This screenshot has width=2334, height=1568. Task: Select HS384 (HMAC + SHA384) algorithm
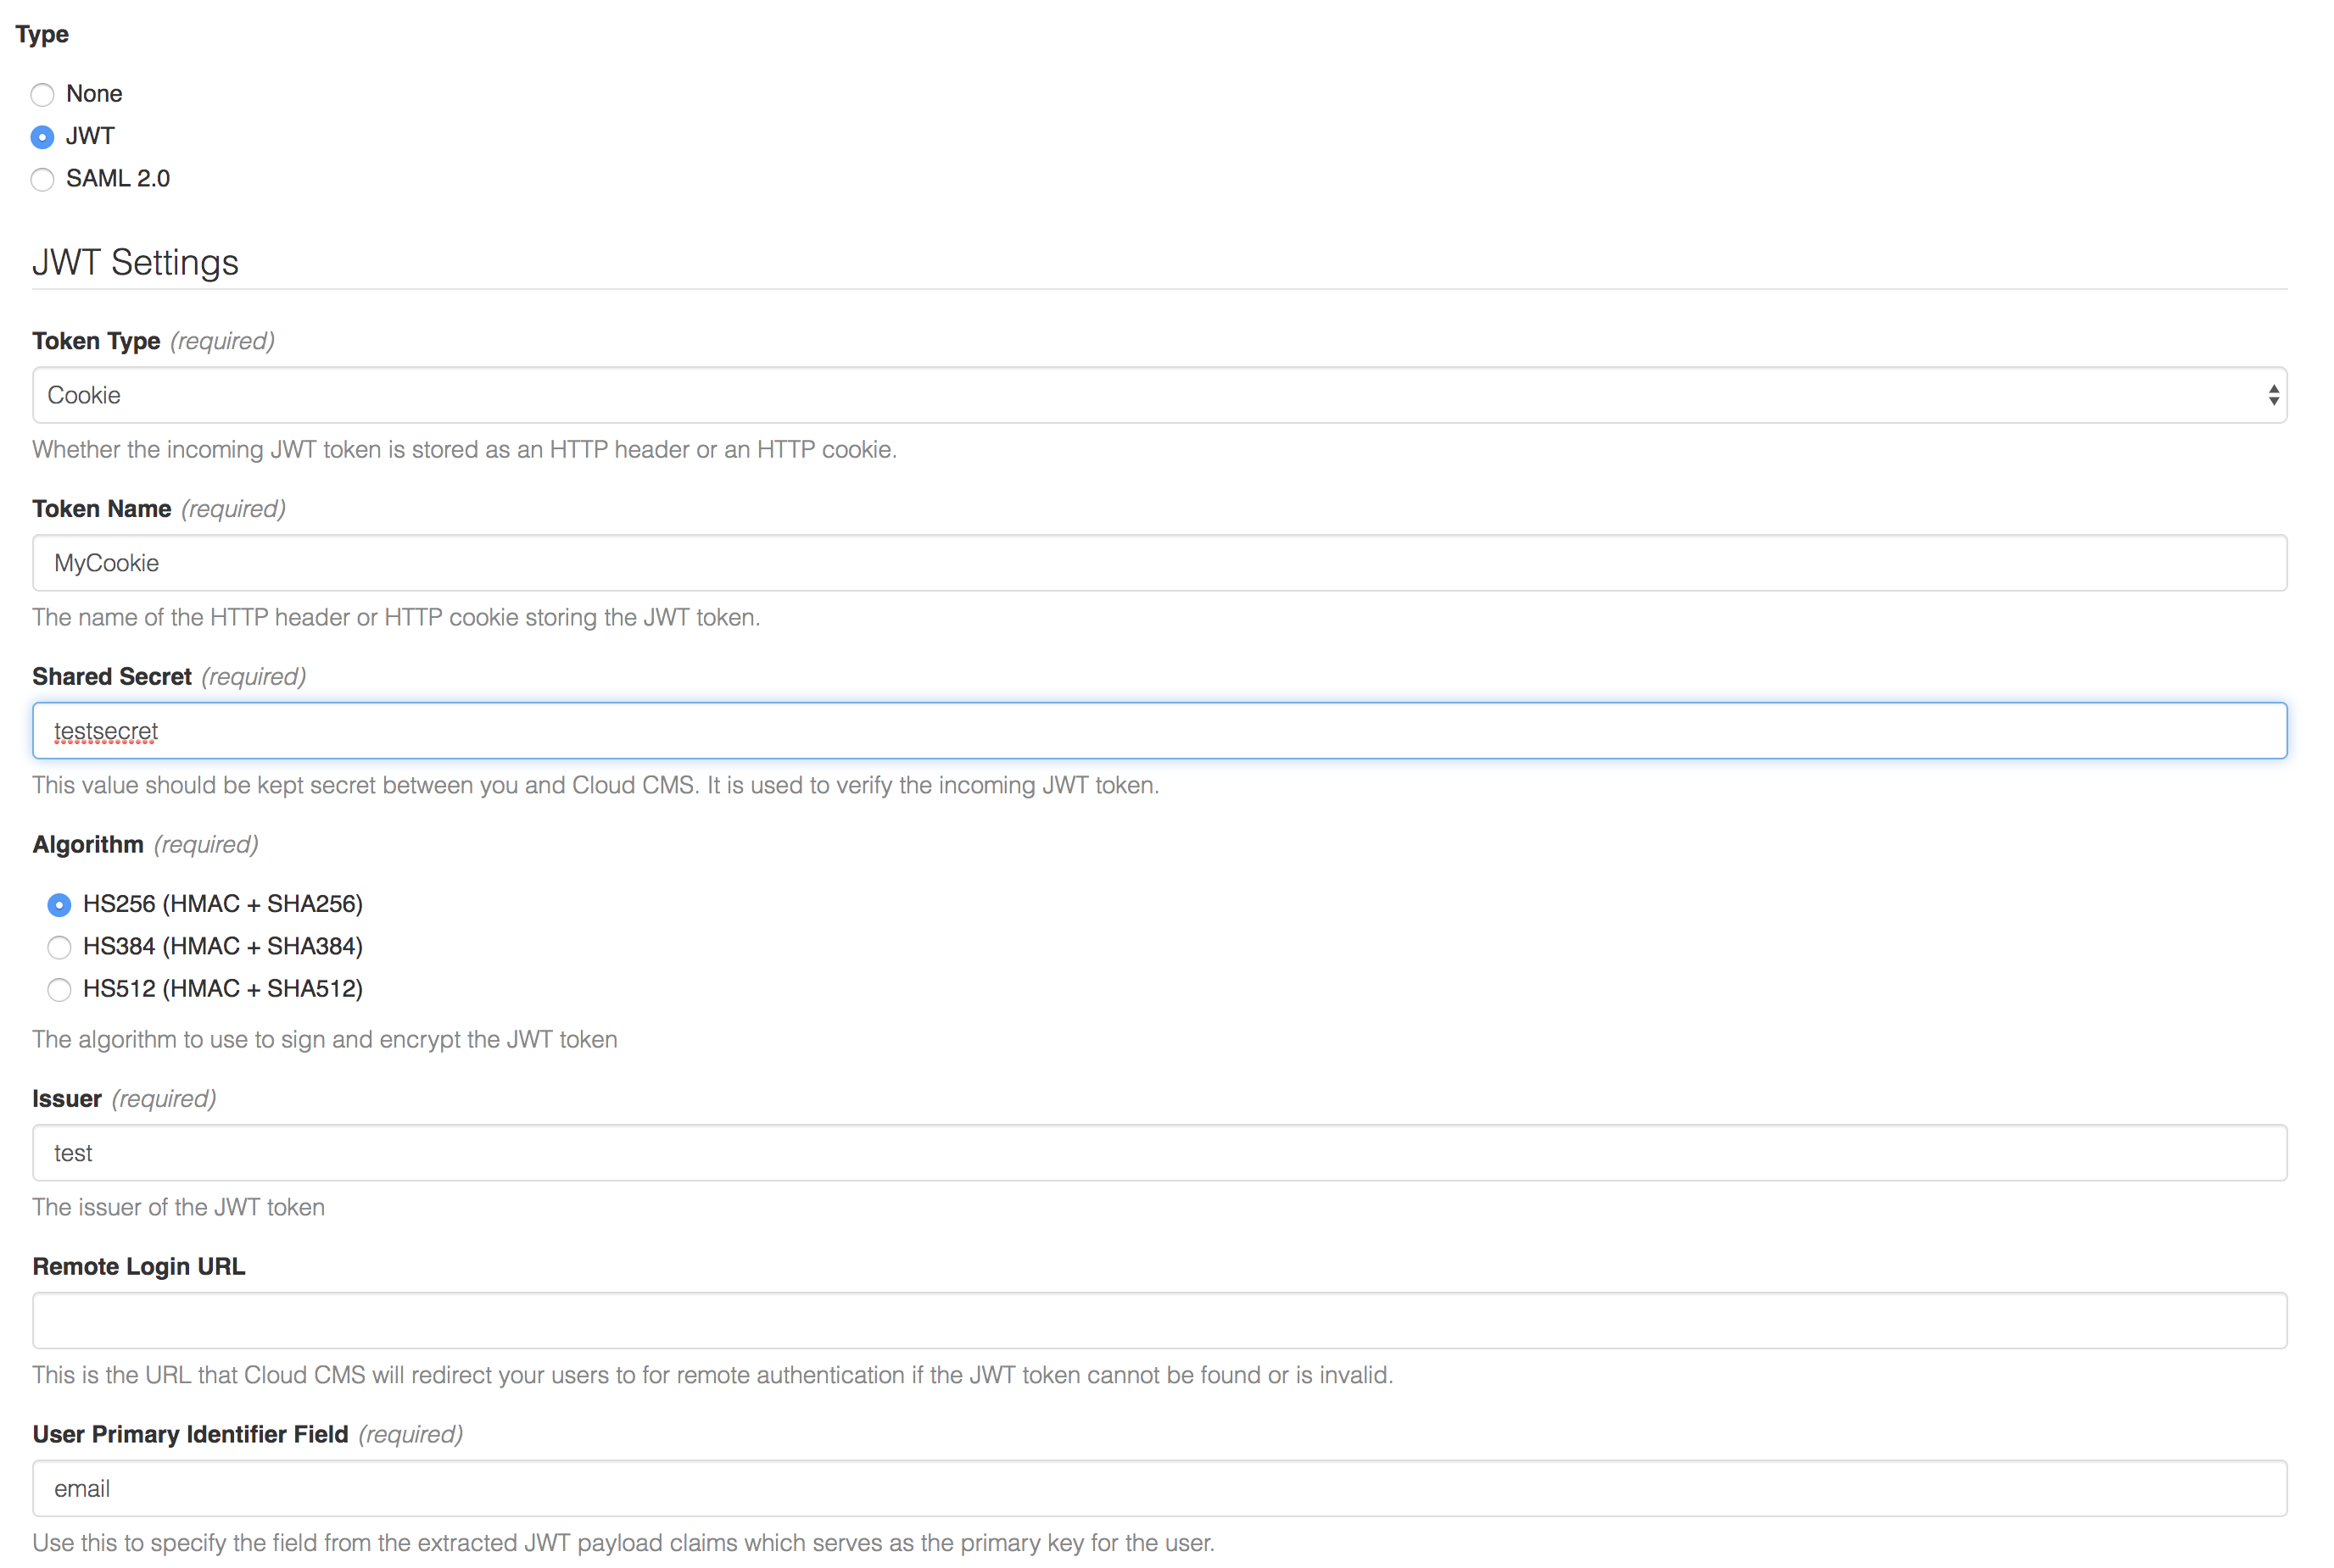pyautogui.click(x=59, y=947)
